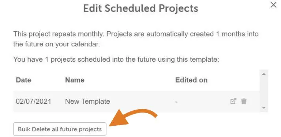The height and width of the screenshot is (137, 281).
Task: Click the Edit Scheduled Projects title
Action: (x=140, y=8)
